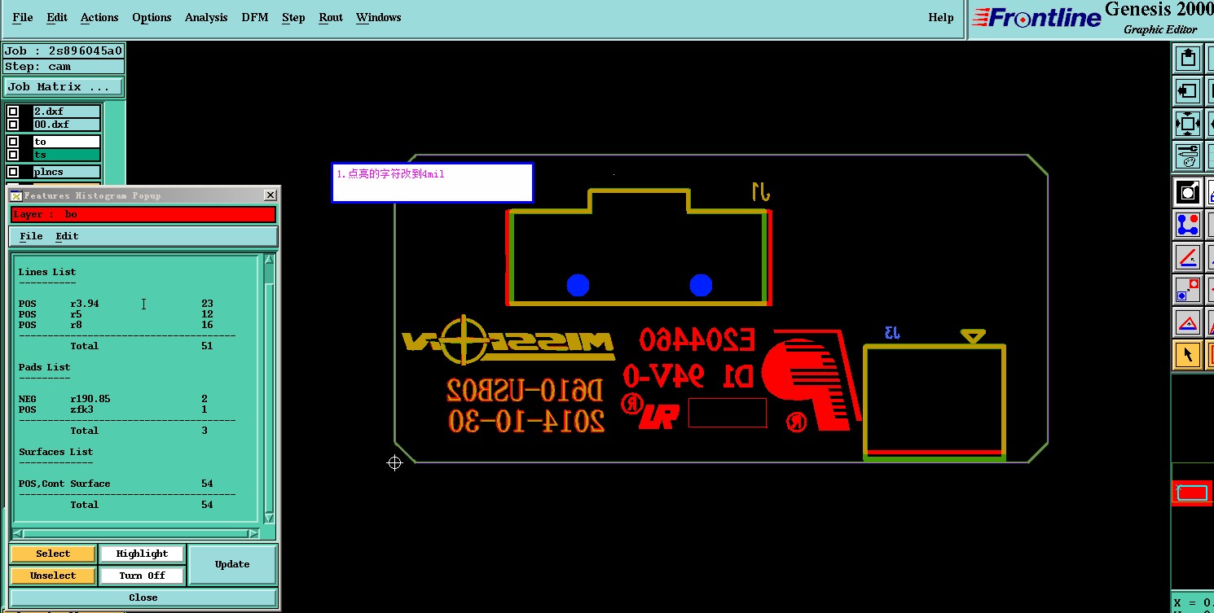Select the 00.dxf layer name
Viewport: 1214px width, 613px height.
tap(66, 125)
